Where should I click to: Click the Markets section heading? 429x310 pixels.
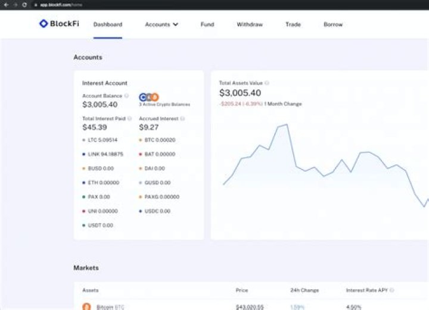click(86, 268)
